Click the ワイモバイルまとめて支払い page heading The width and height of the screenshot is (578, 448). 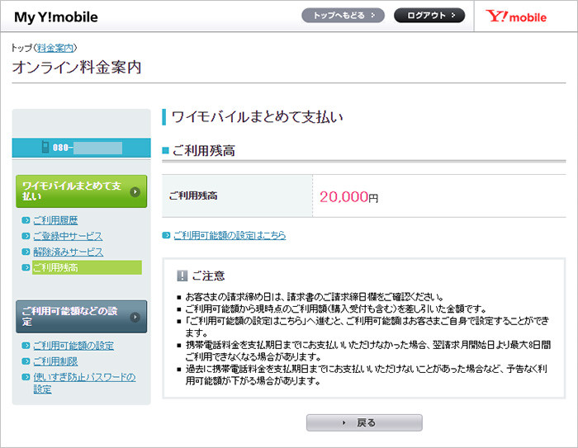click(x=256, y=116)
